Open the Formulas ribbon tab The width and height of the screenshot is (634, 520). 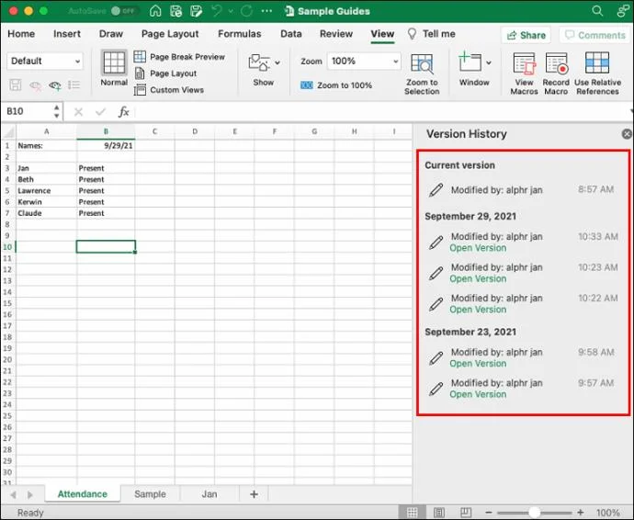click(x=240, y=34)
